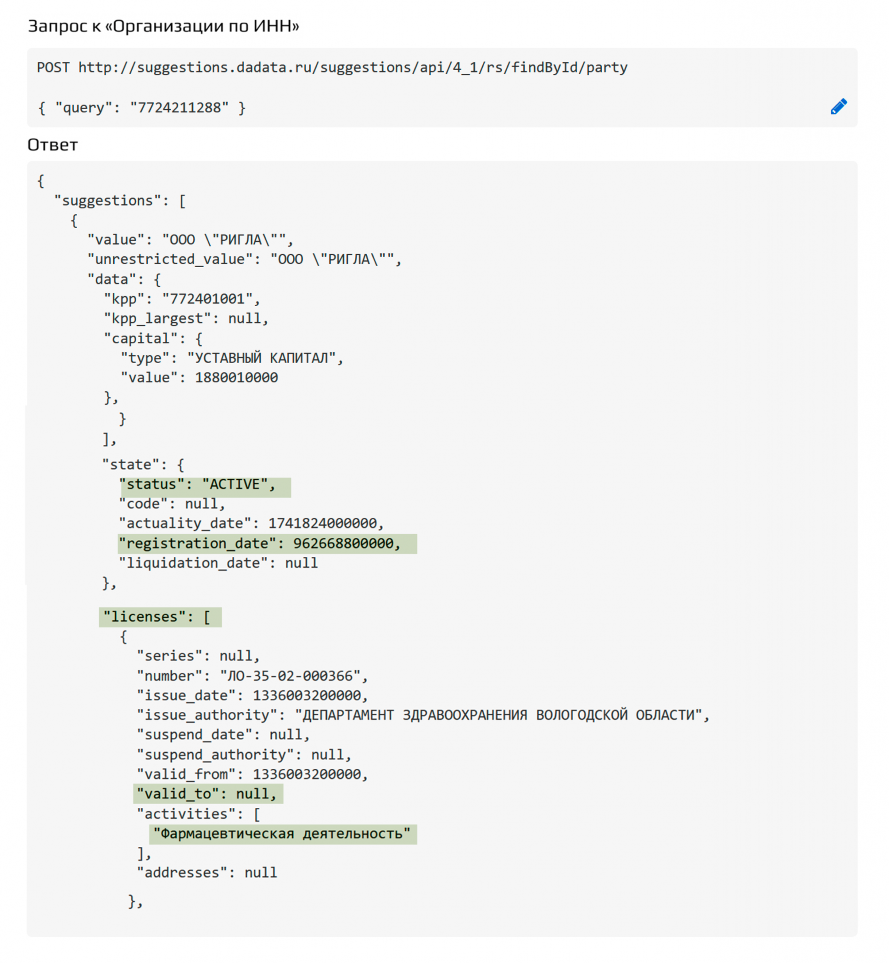Image resolution: width=889 pixels, height=963 pixels.
Task: Click the "УСТАВНЫЙ КАПИТАЛ" type value
Action: pos(260,358)
